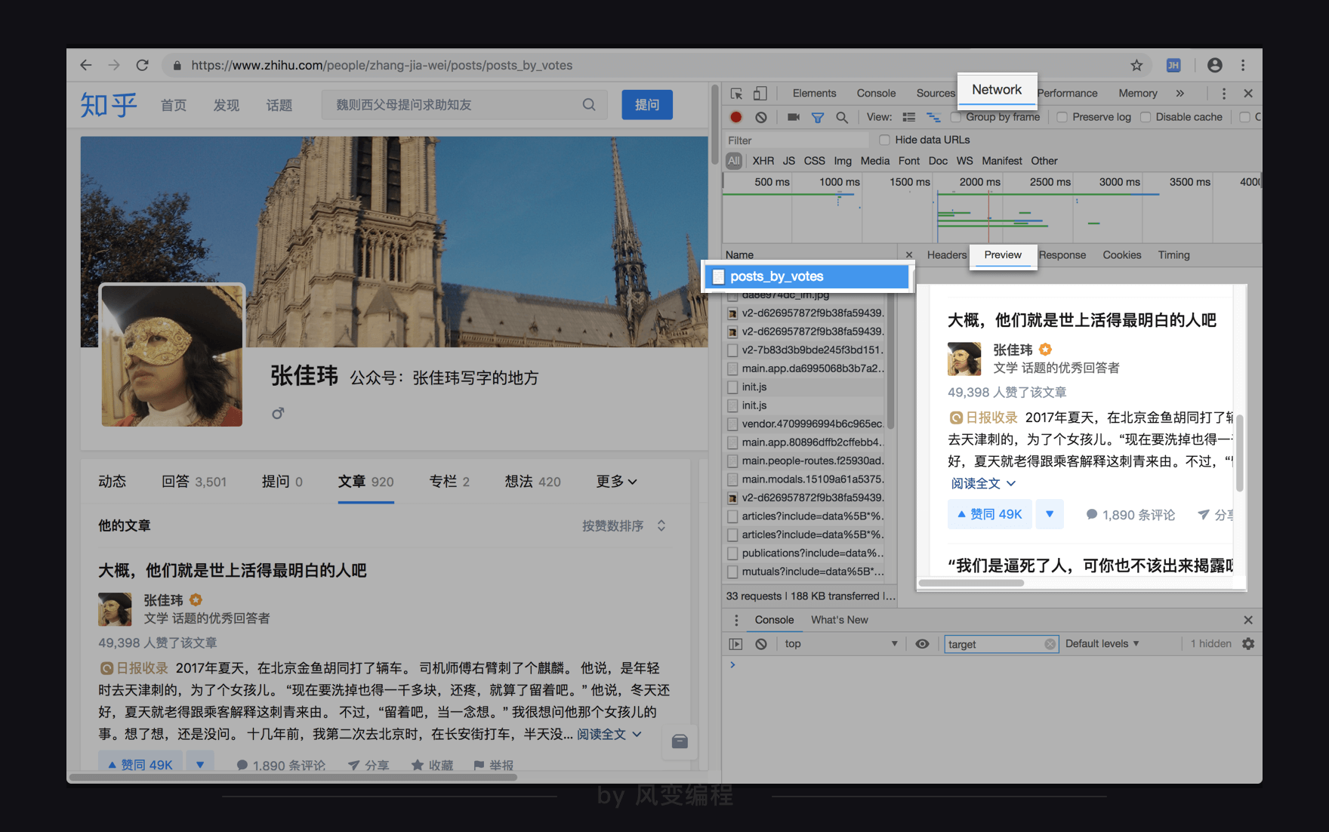Image resolution: width=1329 pixels, height=832 pixels.
Task: Stop network recording with the red record button
Action: (735, 117)
